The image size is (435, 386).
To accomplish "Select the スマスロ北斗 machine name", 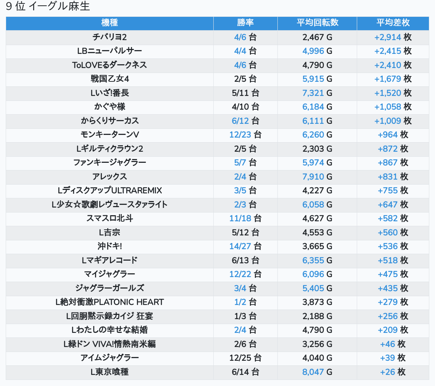I will point(110,219).
